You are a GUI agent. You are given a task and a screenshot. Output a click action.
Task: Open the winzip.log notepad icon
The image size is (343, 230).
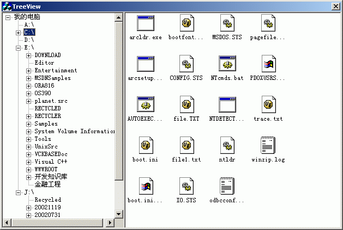(x=268, y=145)
